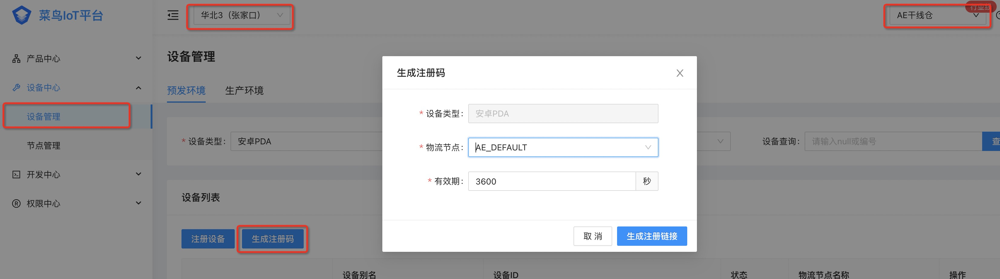Screen dimensions: 1000x279
Task: Click the 开发中心 terminal icon
Action: click(x=16, y=175)
